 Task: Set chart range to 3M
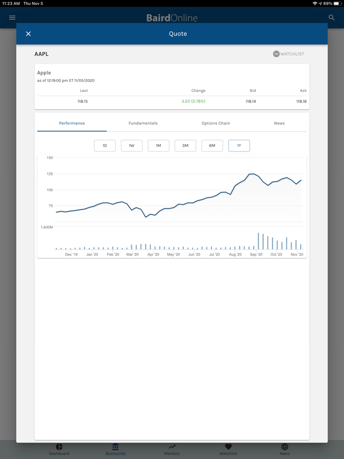pos(185,145)
